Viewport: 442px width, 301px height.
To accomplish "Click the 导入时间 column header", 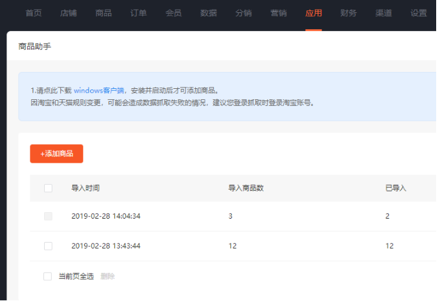I will pos(86,188).
